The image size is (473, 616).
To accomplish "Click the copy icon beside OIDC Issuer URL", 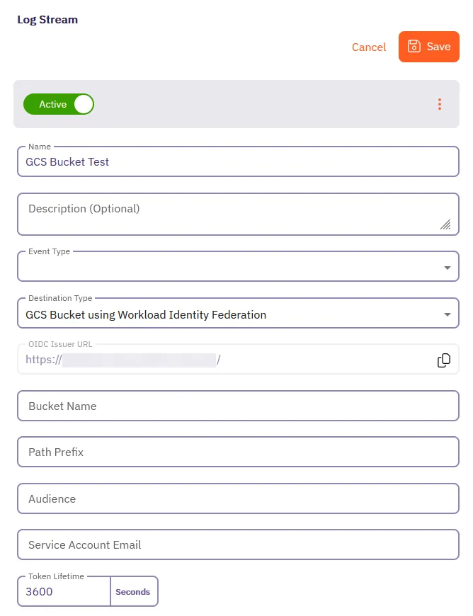I will click(444, 360).
